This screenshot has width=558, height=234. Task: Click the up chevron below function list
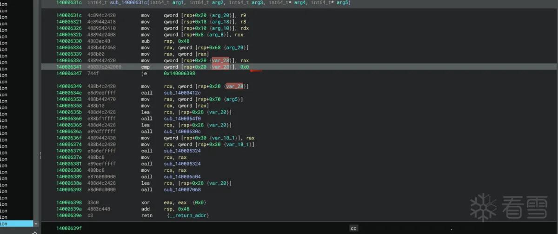point(34,232)
